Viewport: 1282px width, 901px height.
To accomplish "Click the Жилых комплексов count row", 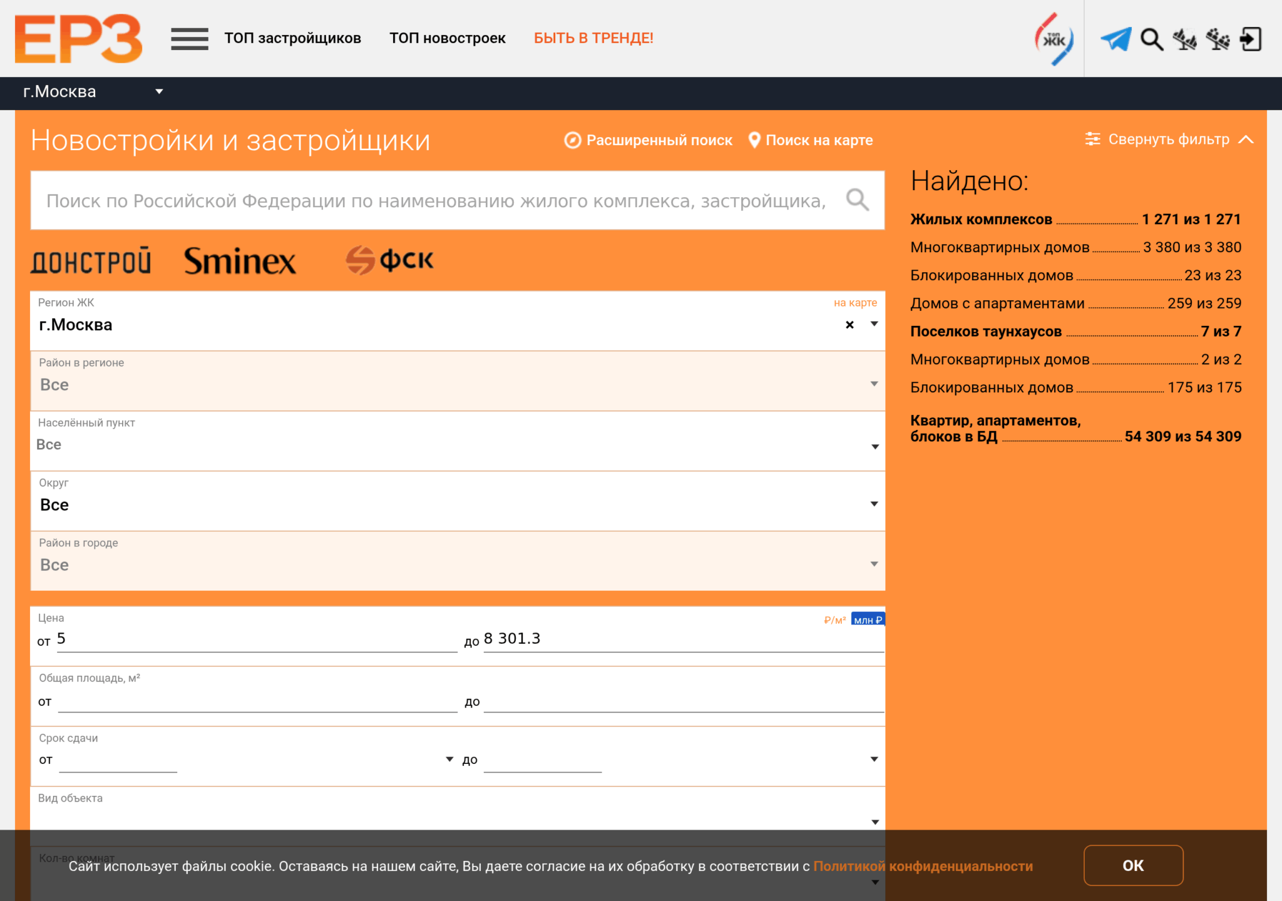I will pyautogui.click(x=1076, y=220).
